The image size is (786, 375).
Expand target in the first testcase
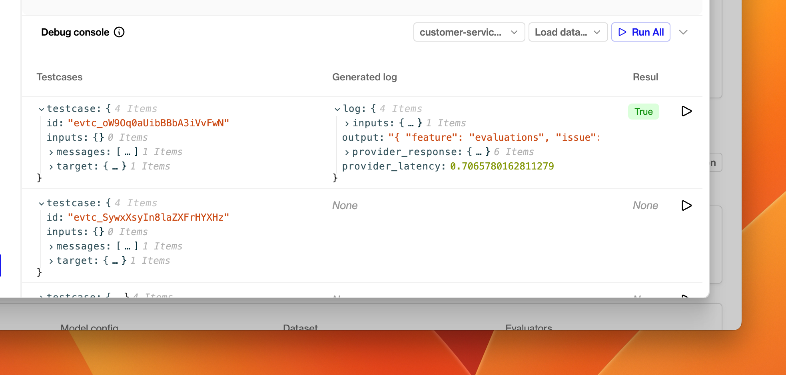click(x=51, y=167)
